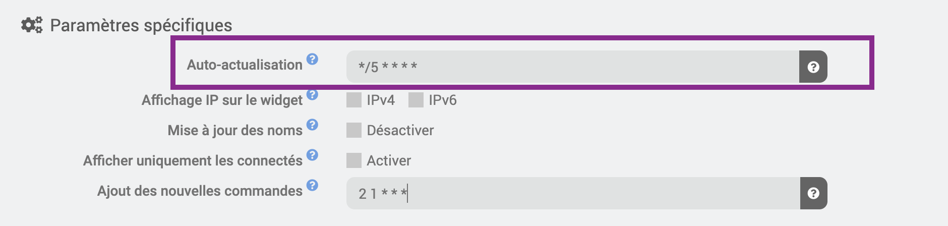This screenshot has width=948, height=226.
Task: Open the cron assistant button of Auto-actualisation field
Action: coord(813,67)
